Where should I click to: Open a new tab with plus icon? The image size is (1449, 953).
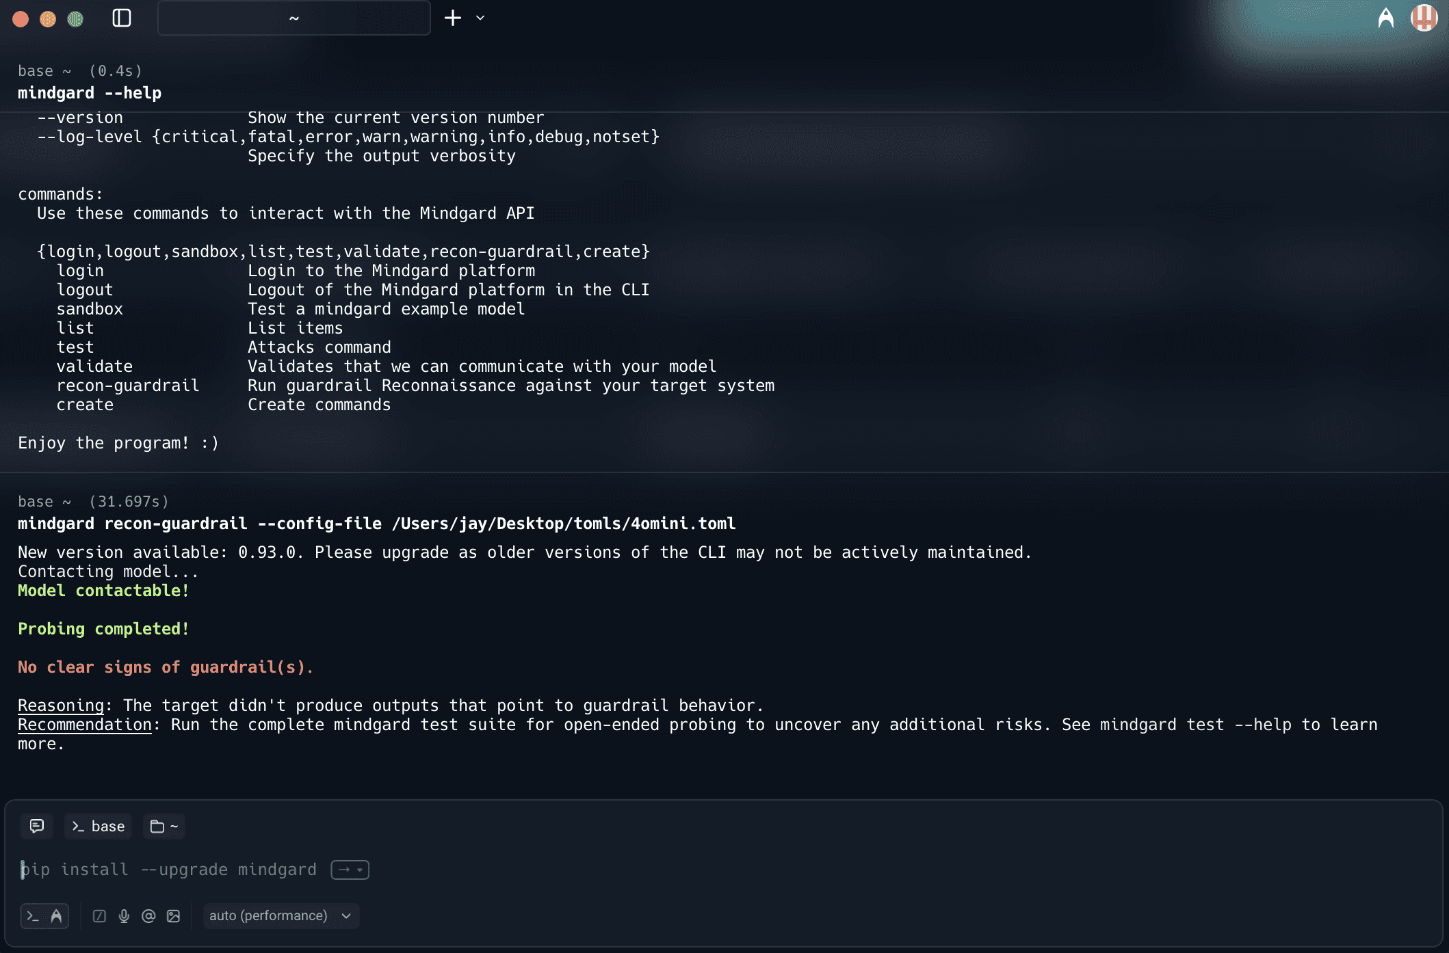point(453,18)
